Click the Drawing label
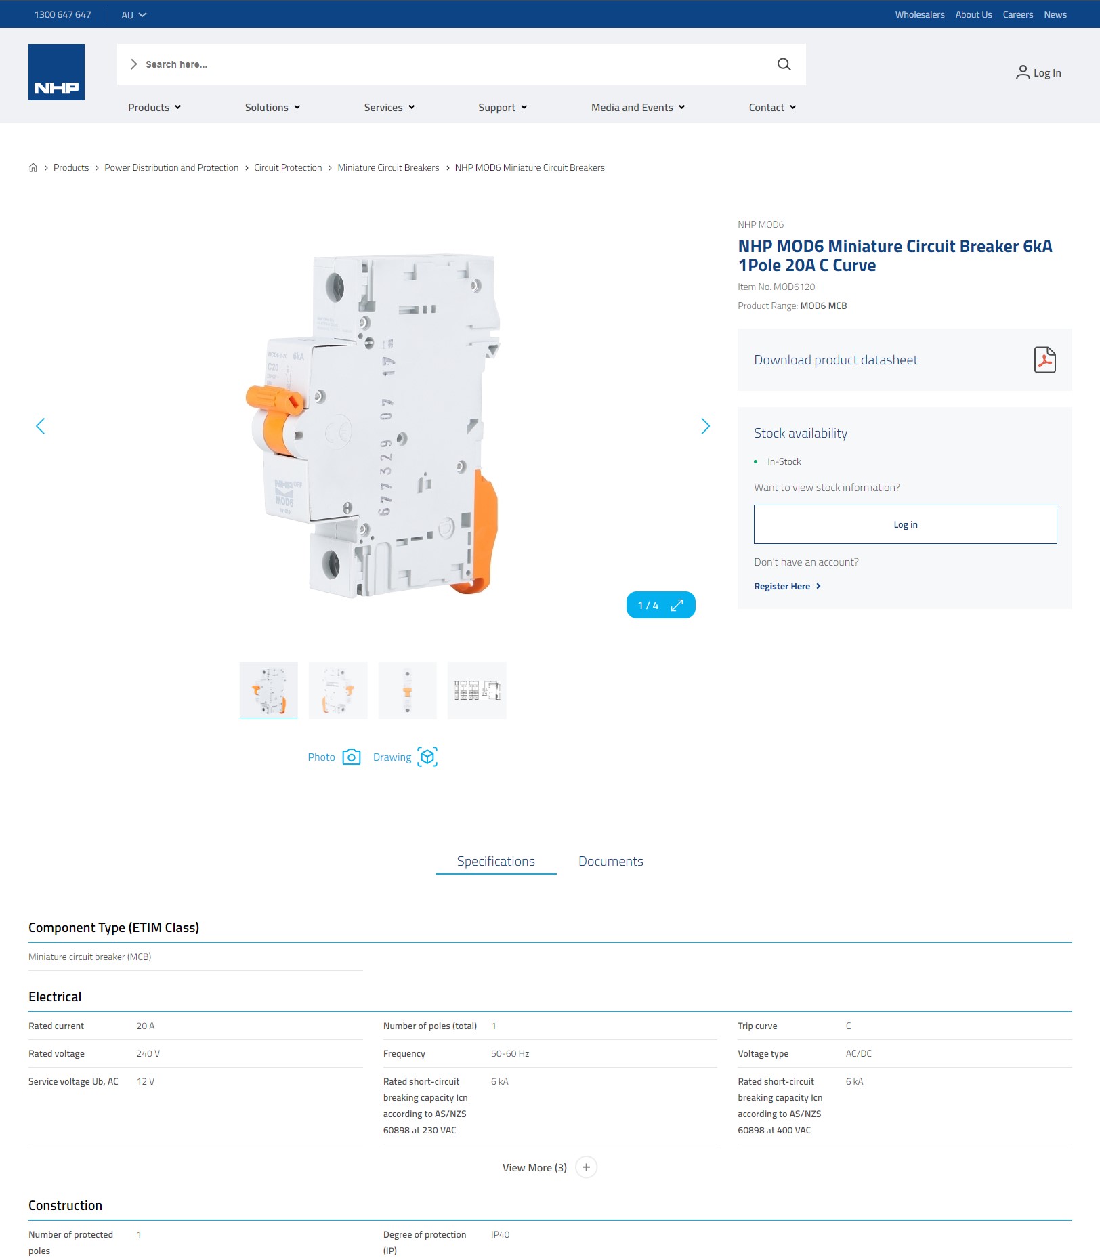The width and height of the screenshot is (1100, 1258). point(392,757)
